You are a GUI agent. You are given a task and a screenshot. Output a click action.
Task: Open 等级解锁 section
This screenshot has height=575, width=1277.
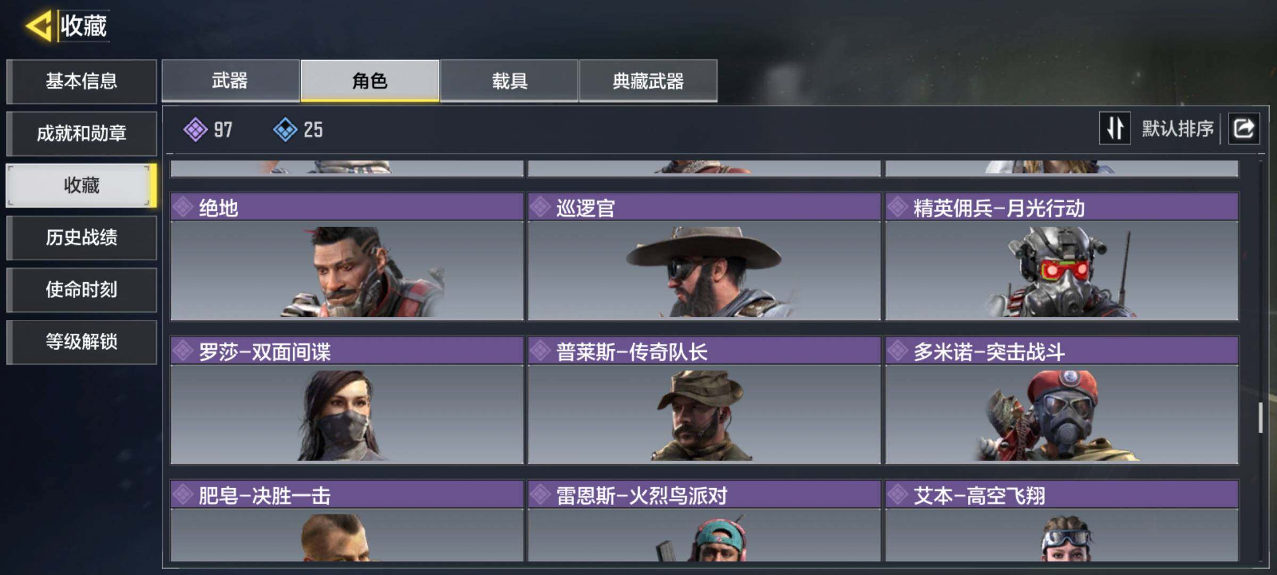click(81, 342)
